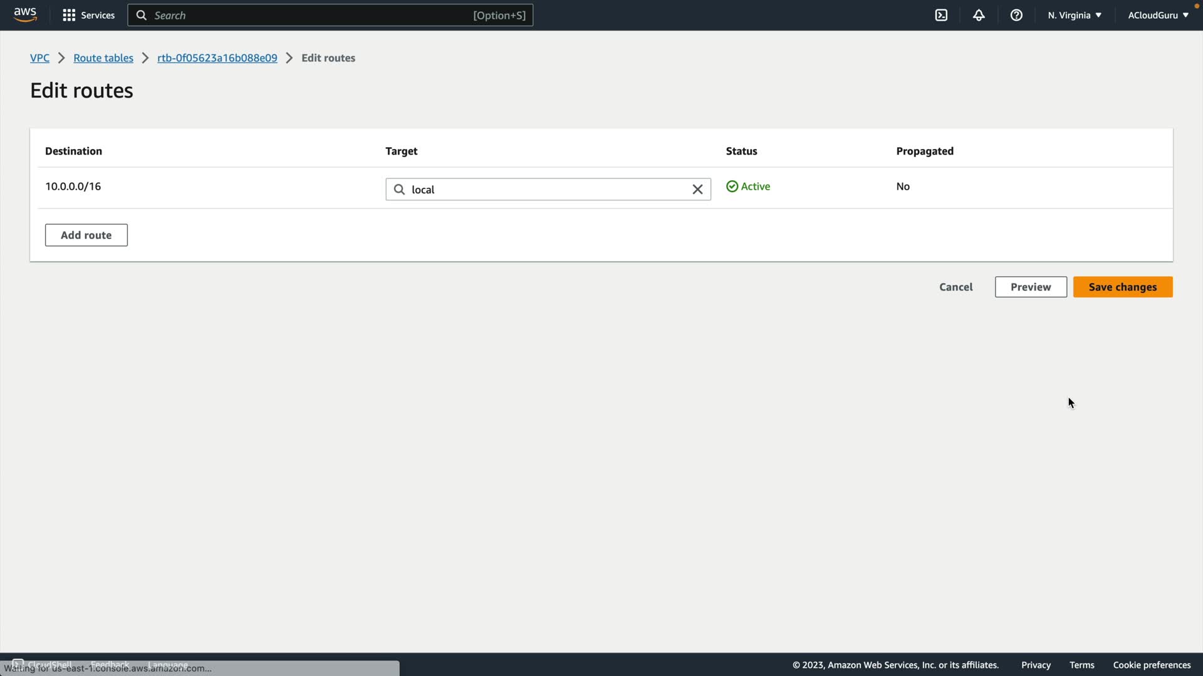Open the notifications bell
The image size is (1203, 676).
point(979,15)
